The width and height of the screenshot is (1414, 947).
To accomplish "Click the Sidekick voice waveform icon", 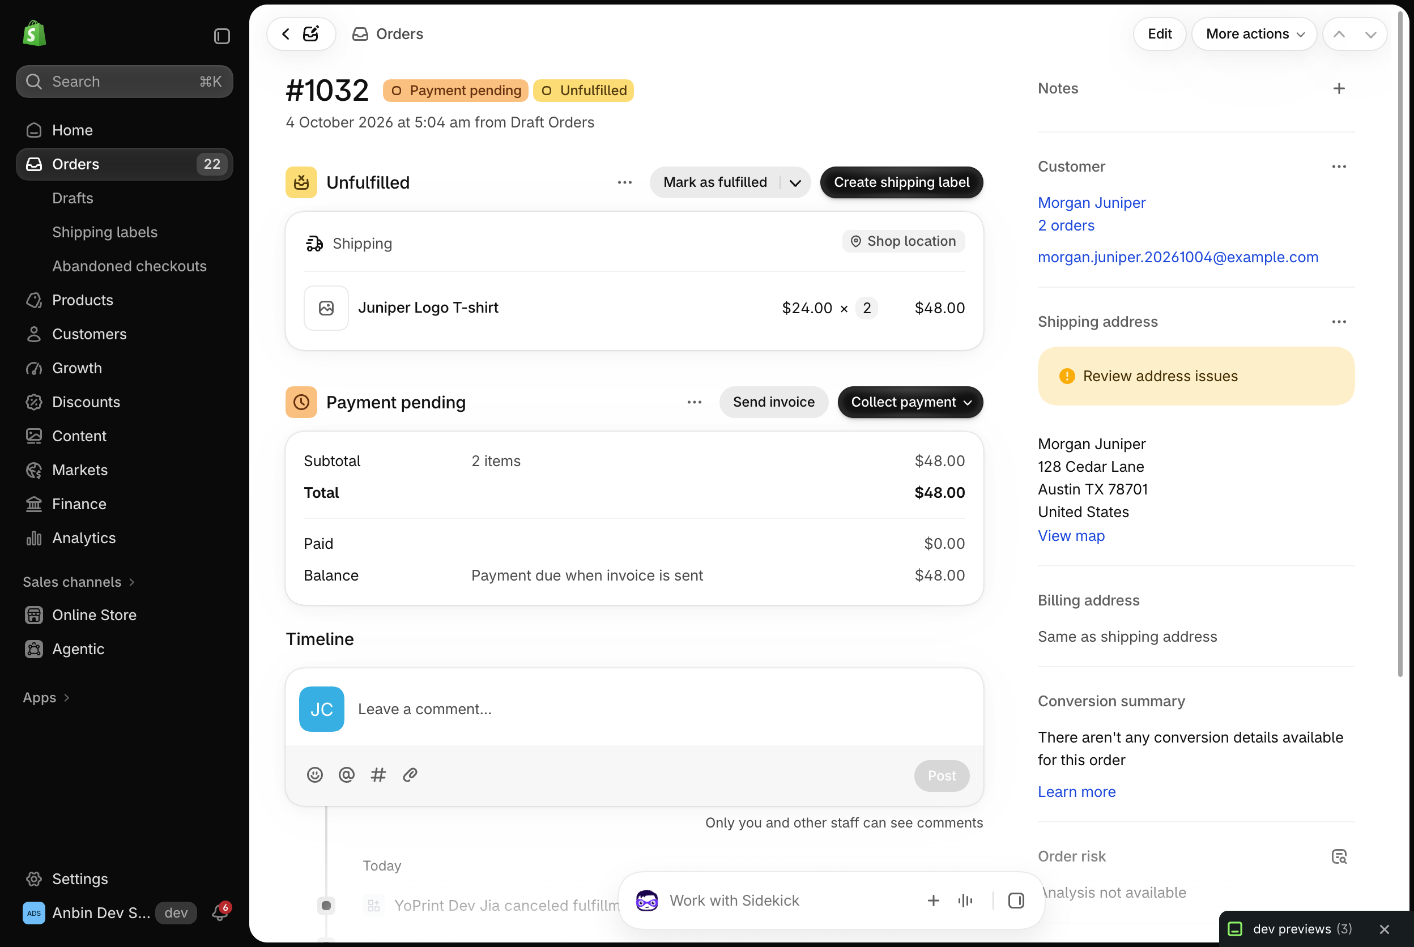I will tap(965, 901).
